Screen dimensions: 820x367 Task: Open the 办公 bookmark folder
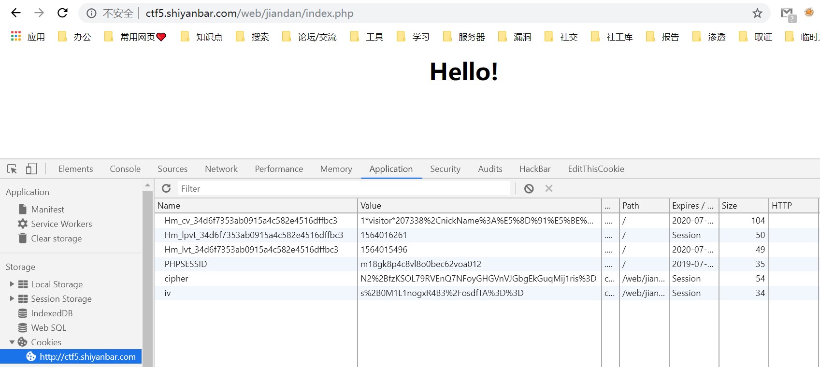click(x=74, y=37)
